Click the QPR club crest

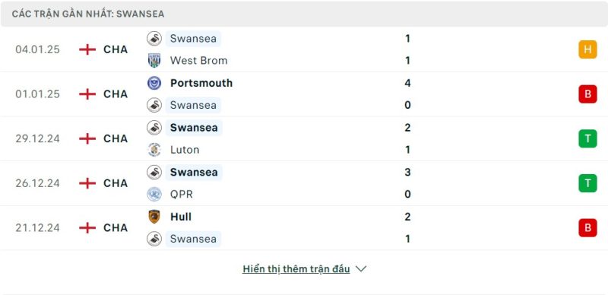pos(154,194)
